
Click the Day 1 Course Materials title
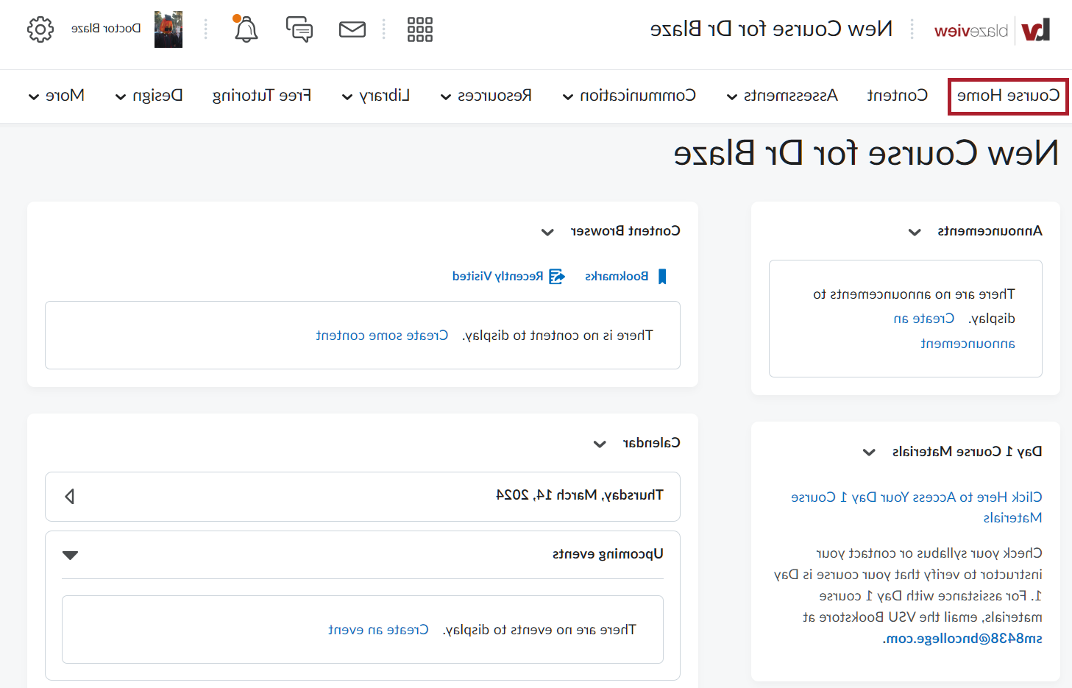(x=967, y=452)
